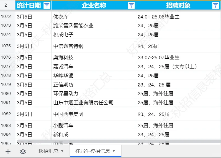Select the cell 23.07-25.07毕业生
The image size is (221, 158).
click(178, 57)
